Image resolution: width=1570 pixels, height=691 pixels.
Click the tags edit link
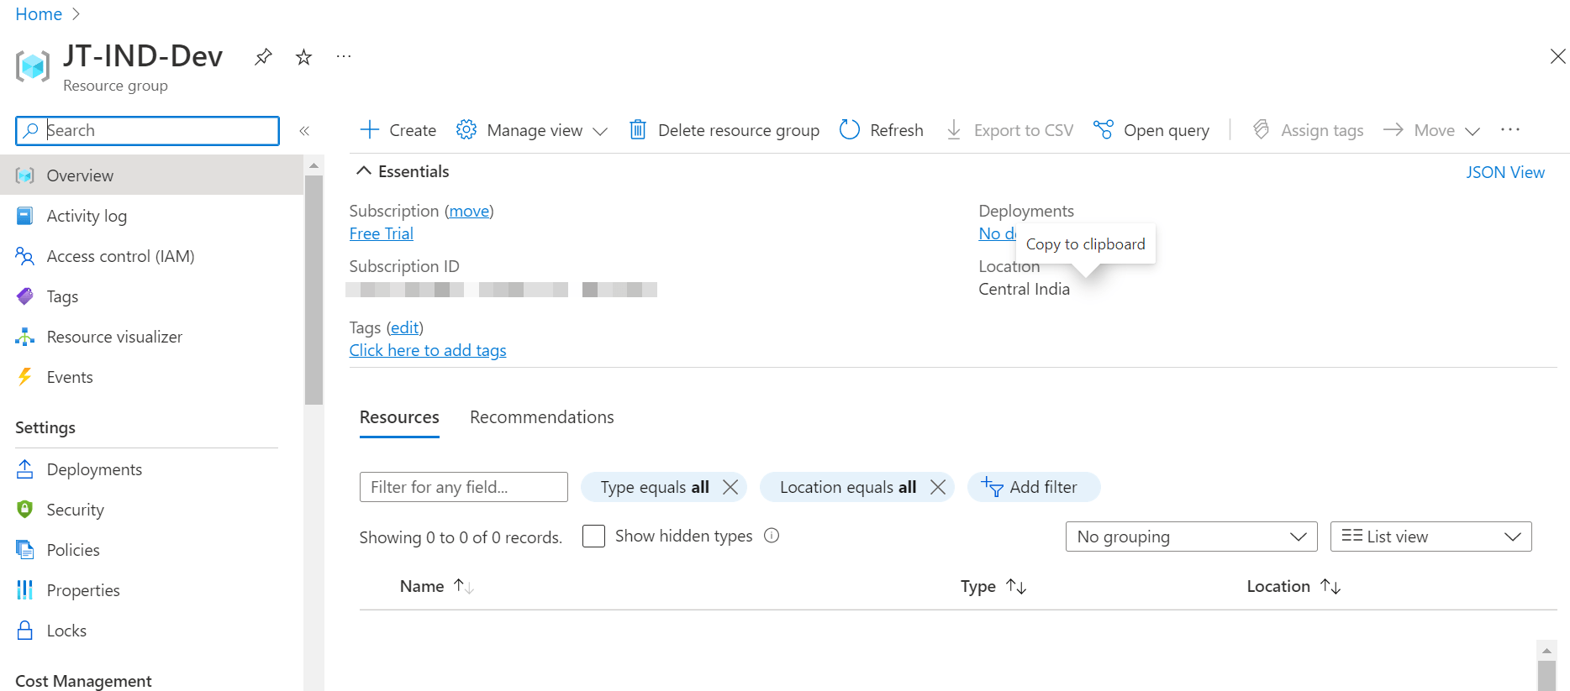click(405, 327)
